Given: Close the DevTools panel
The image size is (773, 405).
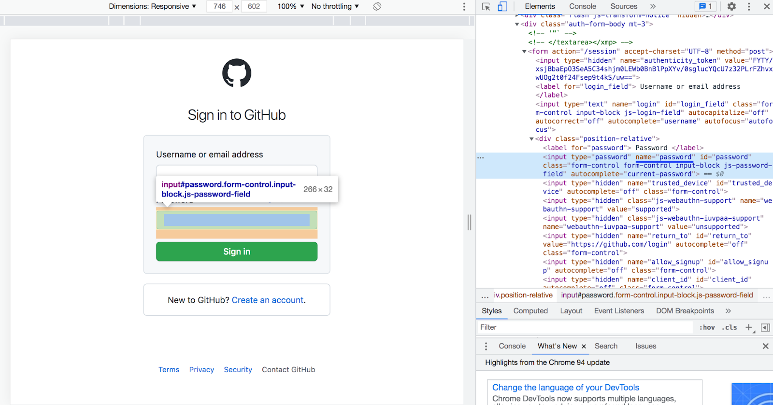Looking at the screenshot, I should [766, 6].
